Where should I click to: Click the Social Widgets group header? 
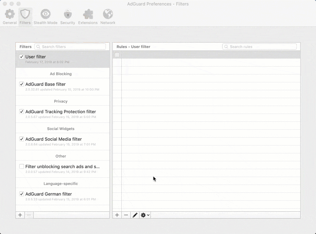(x=61, y=129)
